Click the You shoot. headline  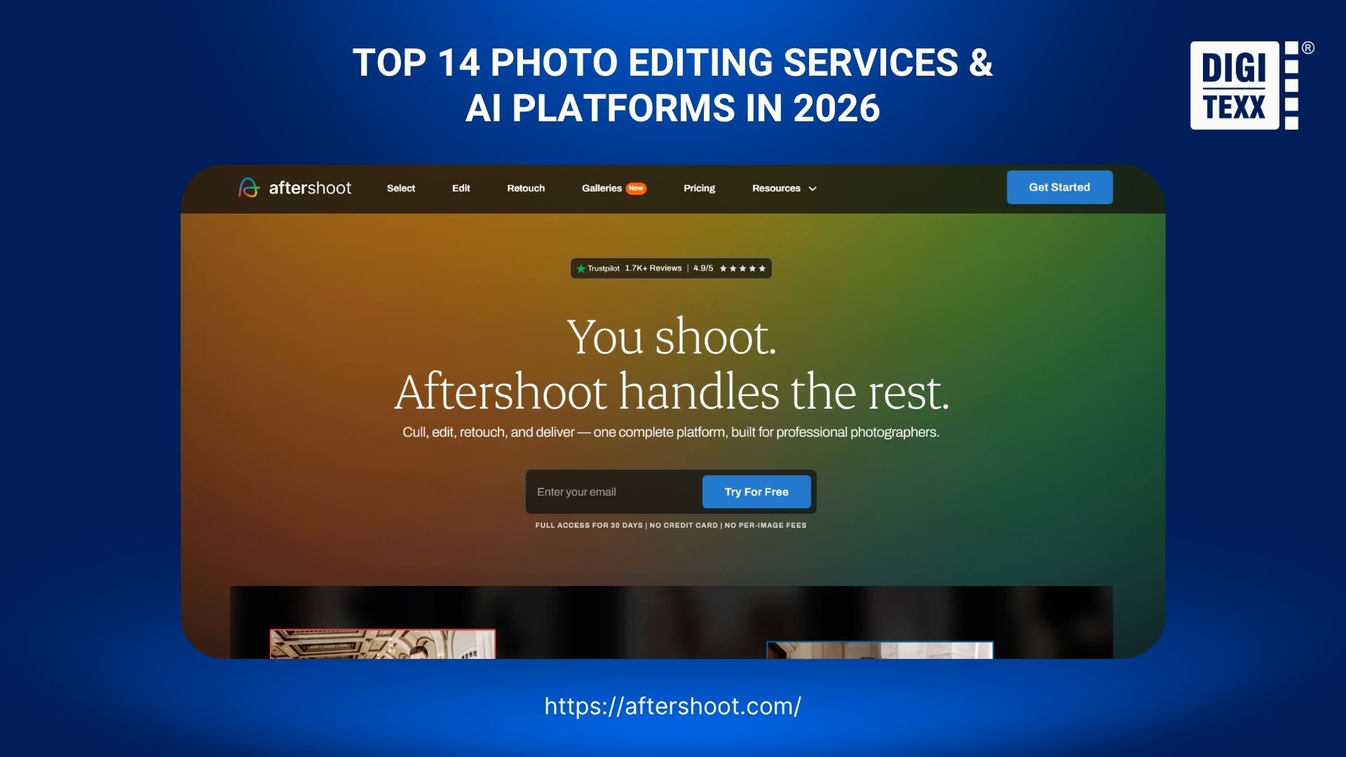[x=672, y=337]
